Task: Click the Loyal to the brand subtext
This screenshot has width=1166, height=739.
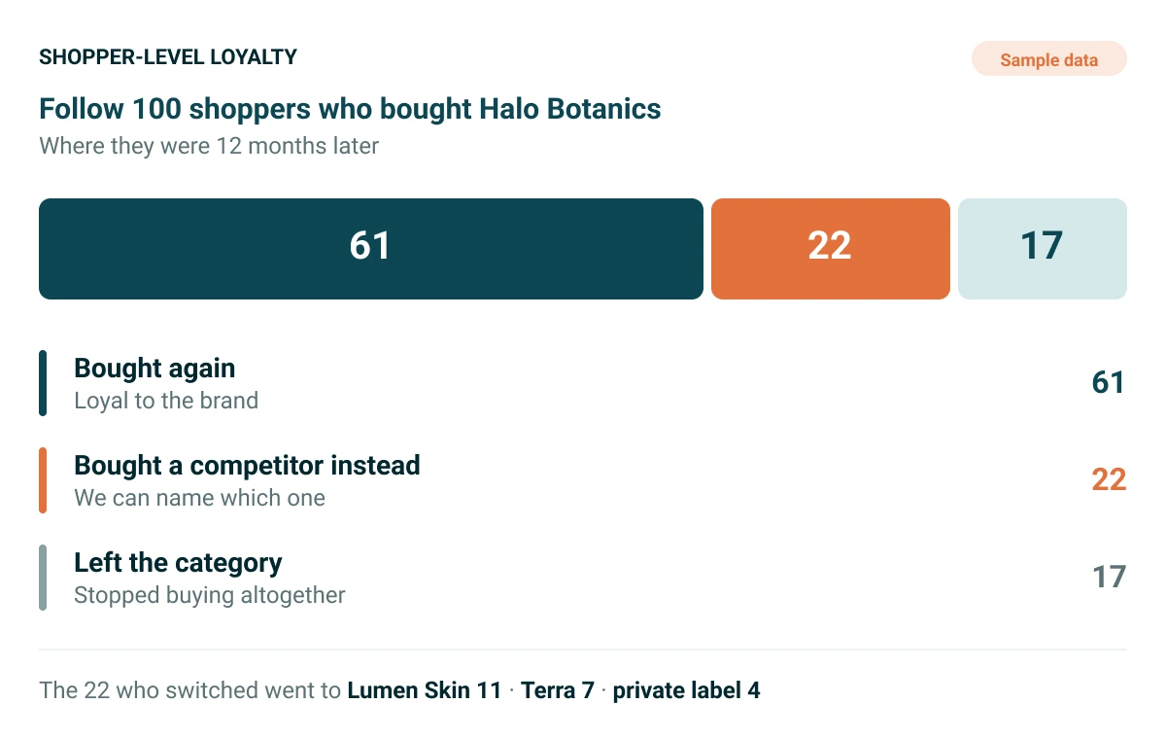Action: (166, 401)
